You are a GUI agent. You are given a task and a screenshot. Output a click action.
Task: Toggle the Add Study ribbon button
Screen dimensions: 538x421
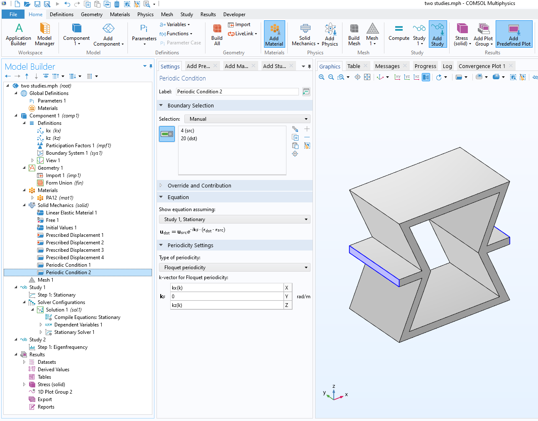(x=437, y=34)
